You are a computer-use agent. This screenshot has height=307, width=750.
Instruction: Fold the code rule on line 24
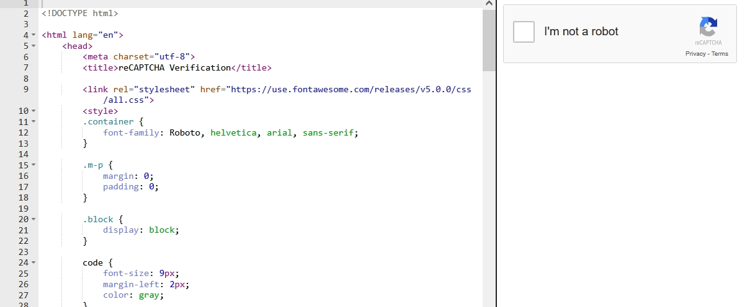click(33, 262)
